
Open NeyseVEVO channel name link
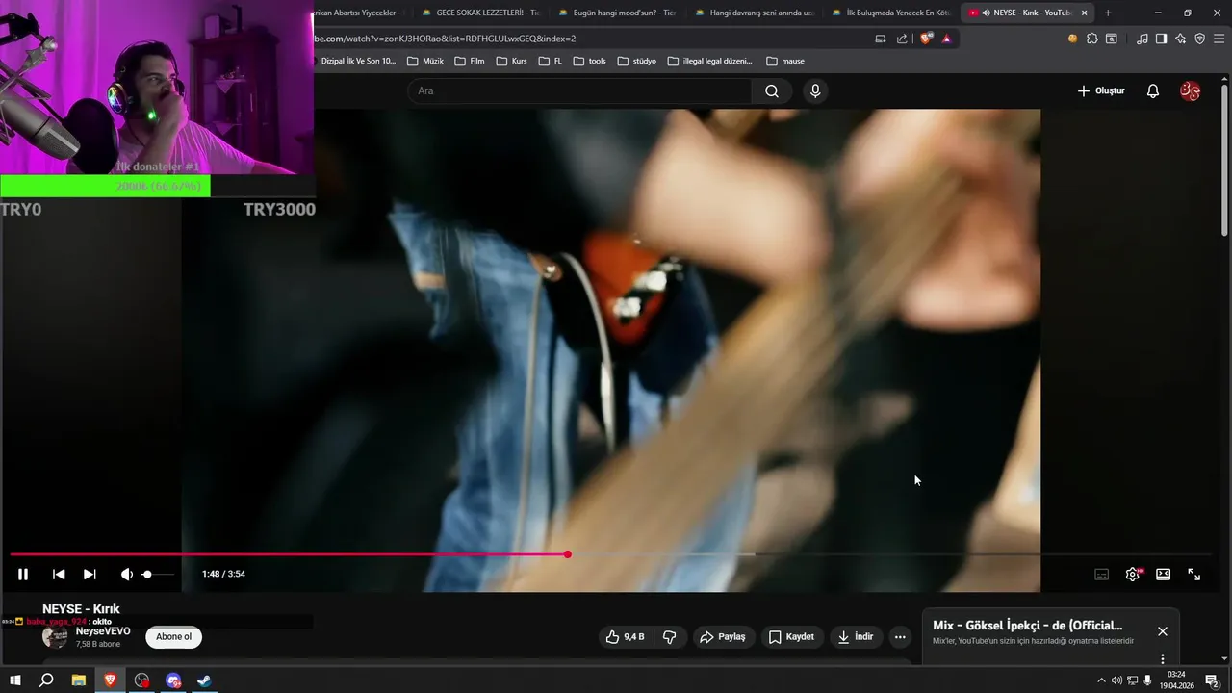pyautogui.click(x=103, y=631)
